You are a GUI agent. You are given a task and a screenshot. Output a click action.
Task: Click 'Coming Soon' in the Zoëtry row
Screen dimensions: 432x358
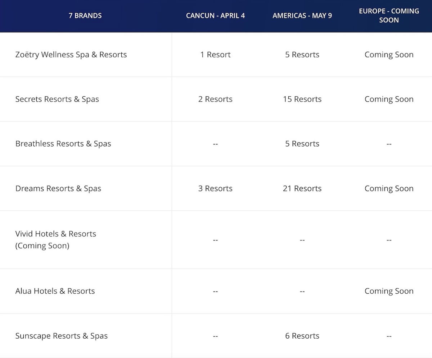389,55
